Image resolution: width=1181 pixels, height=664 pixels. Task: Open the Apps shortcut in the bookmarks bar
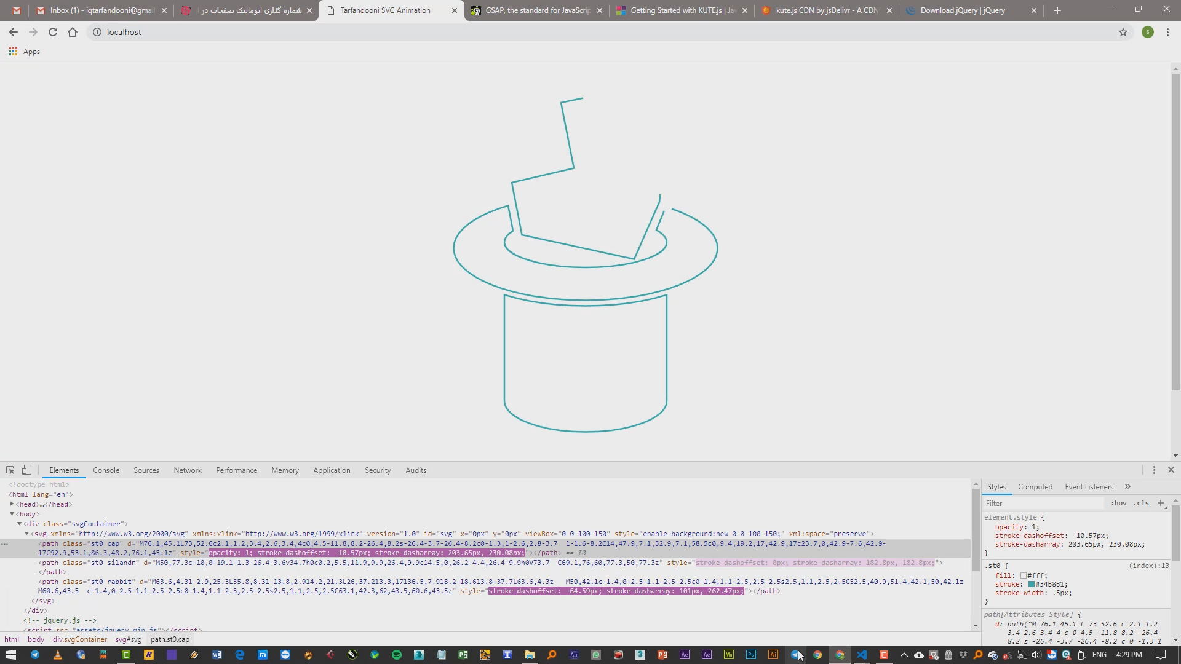coord(25,52)
